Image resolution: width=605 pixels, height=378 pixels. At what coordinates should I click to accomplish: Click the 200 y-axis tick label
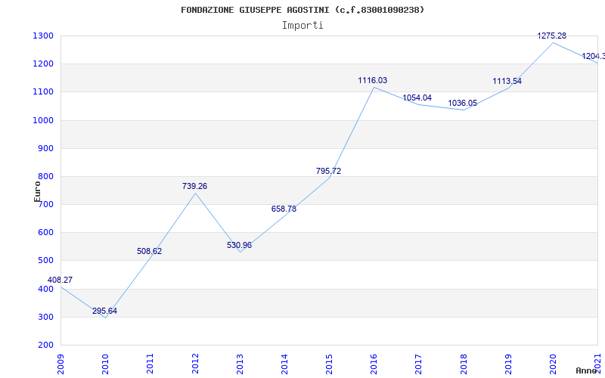click(x=48, y=345)
